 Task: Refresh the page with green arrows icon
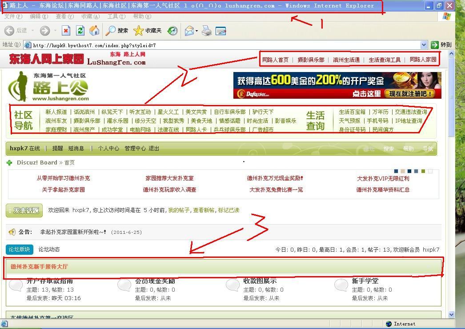(80, 31)
